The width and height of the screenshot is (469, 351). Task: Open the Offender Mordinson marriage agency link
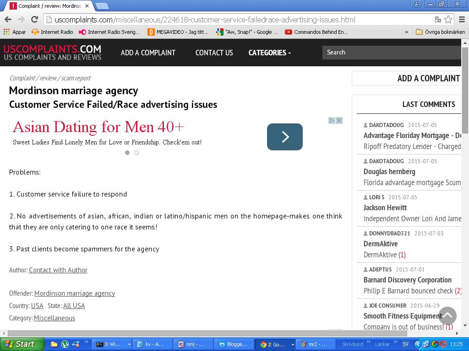pyautogui.click(x=75, y=293)
